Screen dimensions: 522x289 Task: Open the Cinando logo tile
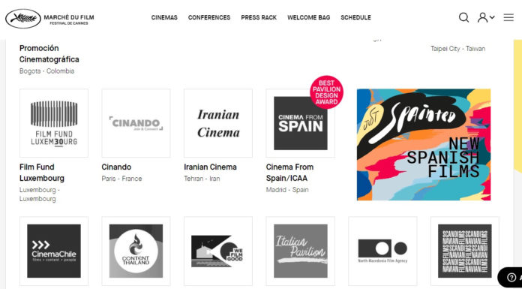[x=136, y=123]
